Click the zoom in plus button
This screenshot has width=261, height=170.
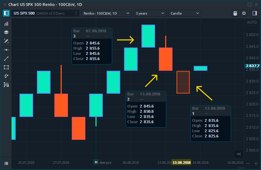256,163
